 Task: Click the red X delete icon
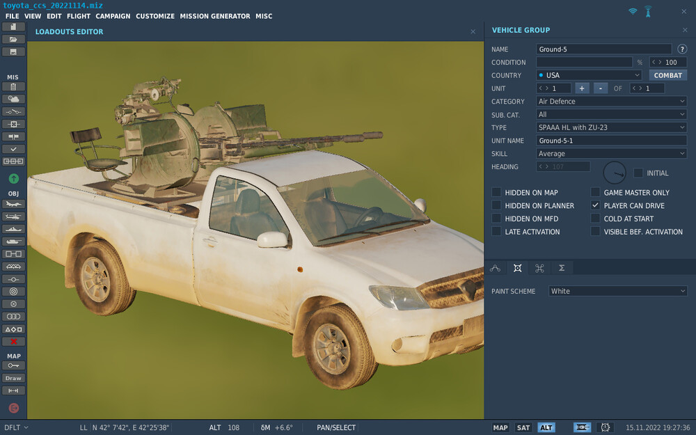13,342
